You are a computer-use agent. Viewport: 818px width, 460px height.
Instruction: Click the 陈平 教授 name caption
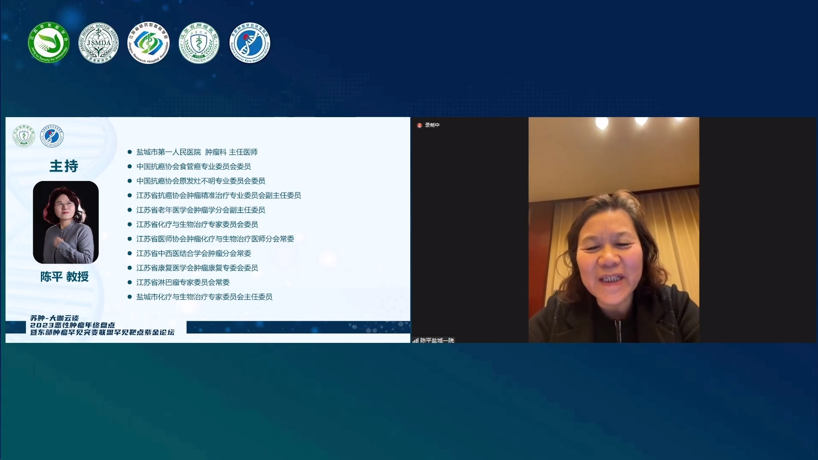click(x=65, y=277)
